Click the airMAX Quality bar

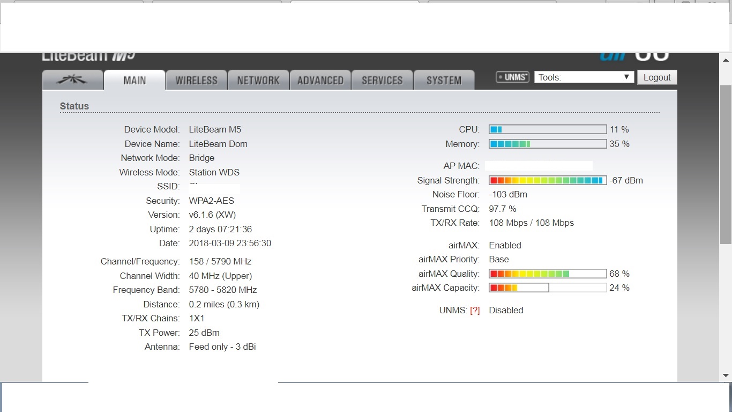click(548, 274)
